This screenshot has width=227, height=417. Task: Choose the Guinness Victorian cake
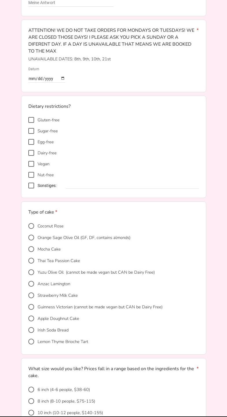point(31,307)
